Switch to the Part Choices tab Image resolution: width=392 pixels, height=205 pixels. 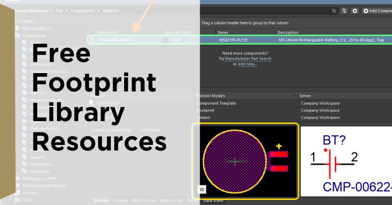(144, 201)
